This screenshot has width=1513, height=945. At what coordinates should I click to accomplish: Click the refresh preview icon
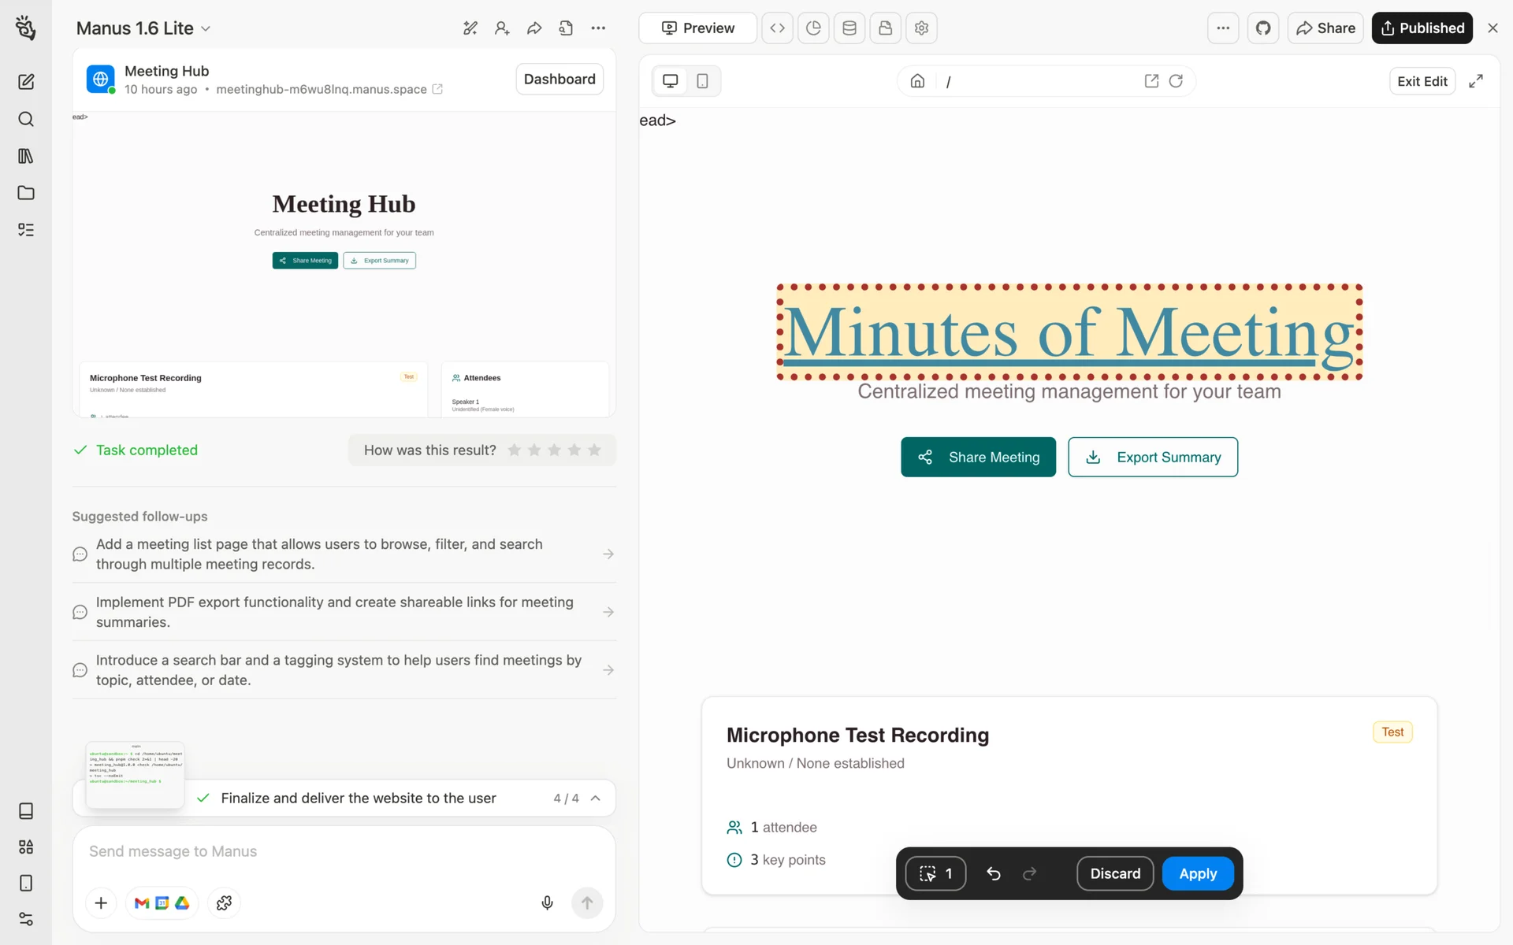tap(1176, 81)
